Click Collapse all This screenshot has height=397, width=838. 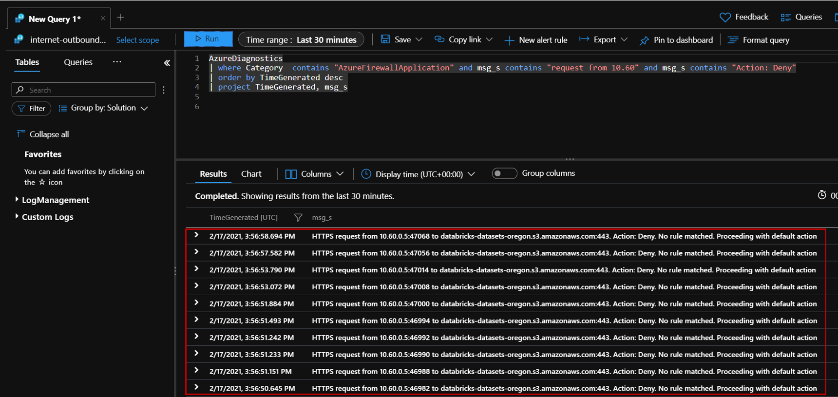click(x=43, y=134)
